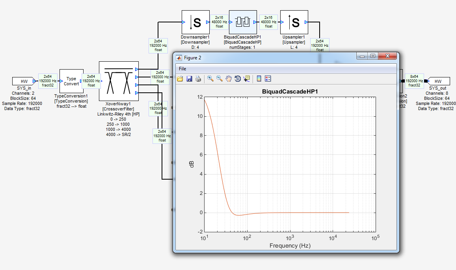Select the SYS_in HW input block
This screenshot has height=270, width=456.
point(24,81)
